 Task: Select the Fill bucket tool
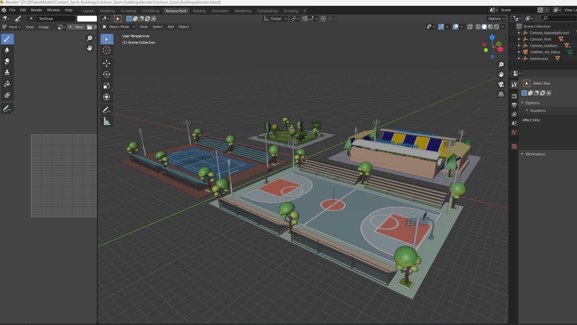pyautogui.click(x=7, y=84)
